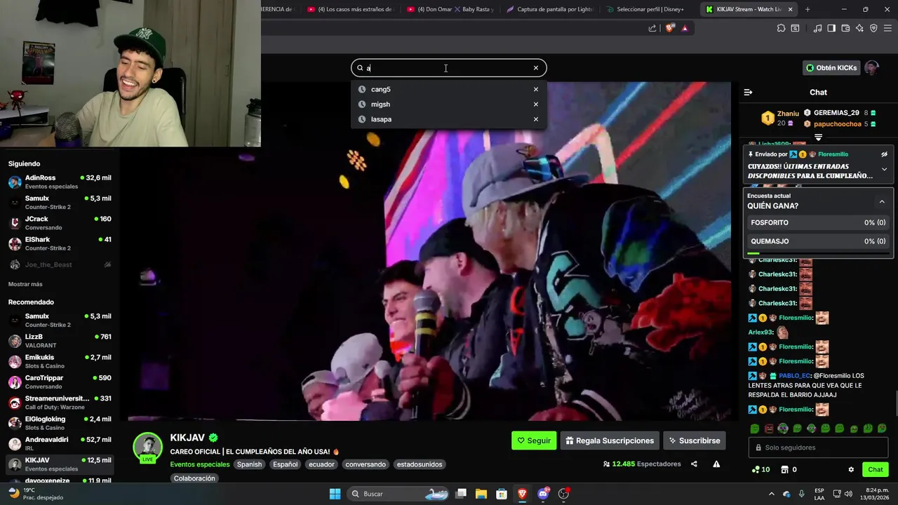Insert the red angry emote
This screenshot has width=898, height=505.
pos(769,429)
